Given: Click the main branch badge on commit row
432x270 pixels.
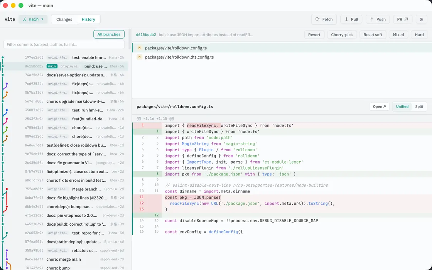Looking at the screenshot, I should pyautogui.click(x=52, y=66).
